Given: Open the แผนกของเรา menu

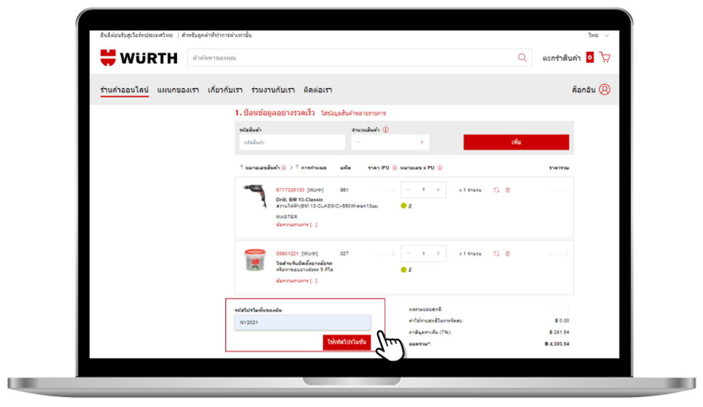Looking at the screenshot, I should point(178,90).
